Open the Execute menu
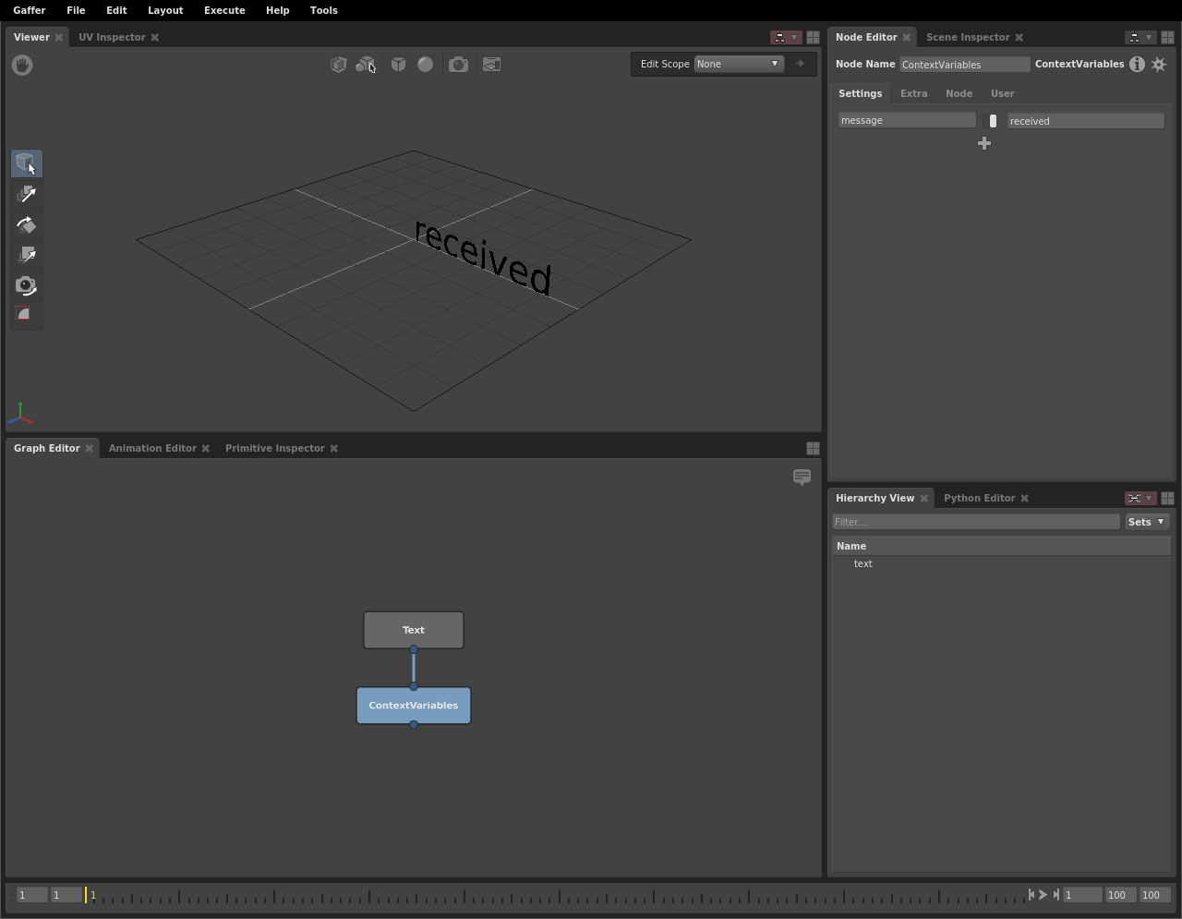This screenshot has width=1182, height=919. click(x=224, y=10)
